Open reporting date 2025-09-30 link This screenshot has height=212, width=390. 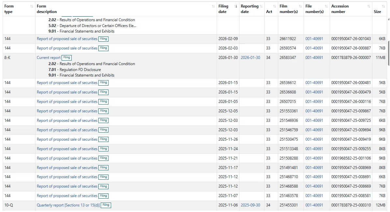(x=251, y=205)
